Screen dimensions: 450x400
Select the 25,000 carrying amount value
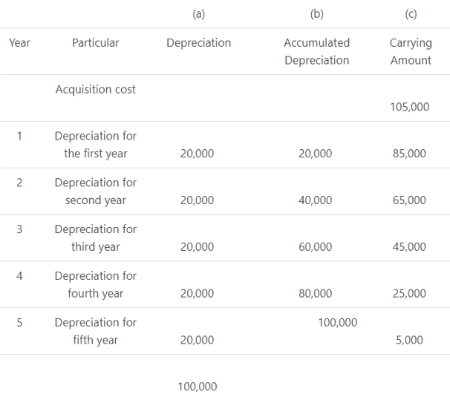pyautogui.click(x=409, y=293)
